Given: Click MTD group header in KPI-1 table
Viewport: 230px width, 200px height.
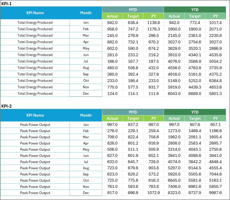Looking at the screenshot, I should tap(133, 10).
